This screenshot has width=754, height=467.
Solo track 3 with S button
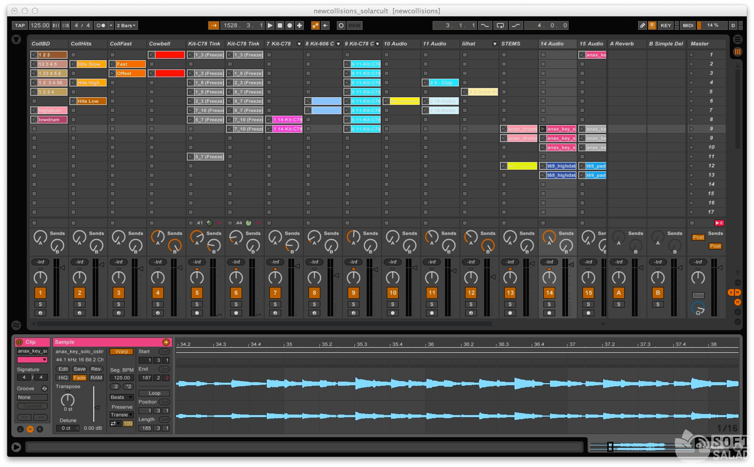[x=118, y=304]
